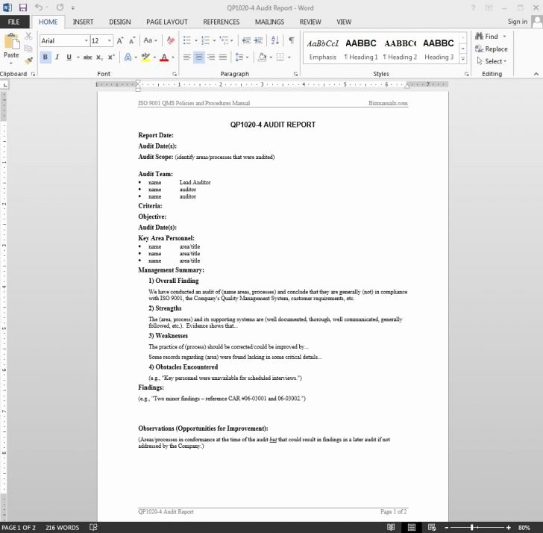
Task: Switch to Web Layout view
Action: [431, 527]
